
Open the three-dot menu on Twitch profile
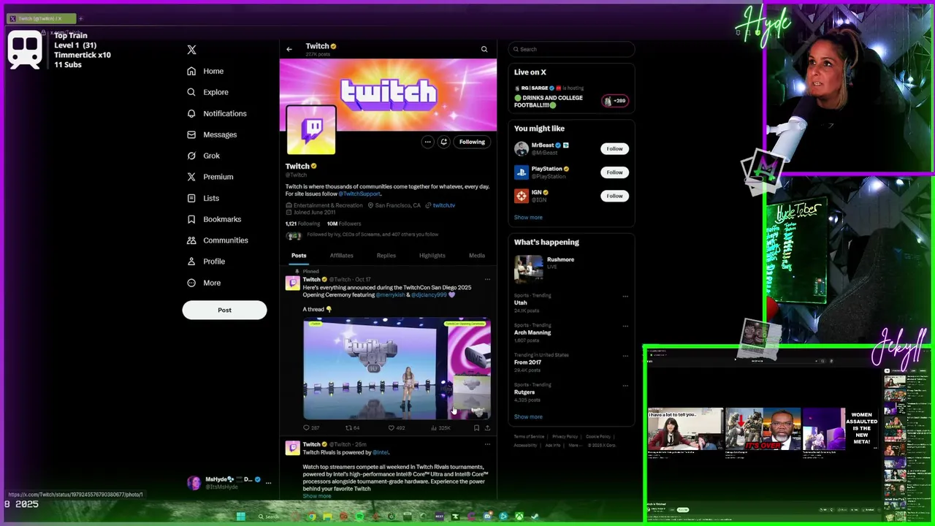(427, 142)
